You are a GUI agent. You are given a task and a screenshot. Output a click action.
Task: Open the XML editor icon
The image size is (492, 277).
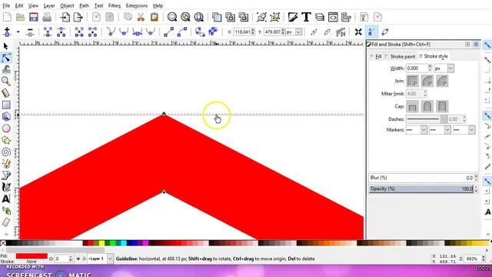click(333, 17)
